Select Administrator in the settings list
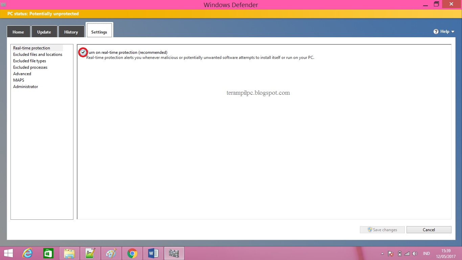 coord(26,87)
